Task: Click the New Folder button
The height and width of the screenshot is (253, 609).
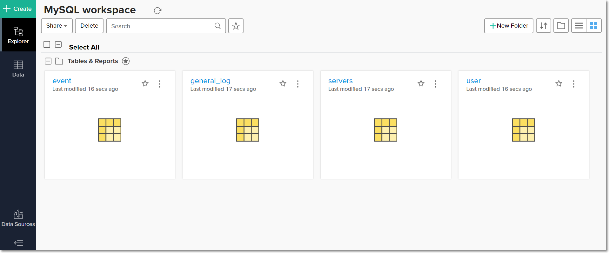Action: (509, 26)
